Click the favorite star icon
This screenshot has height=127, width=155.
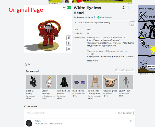[26, 64]
